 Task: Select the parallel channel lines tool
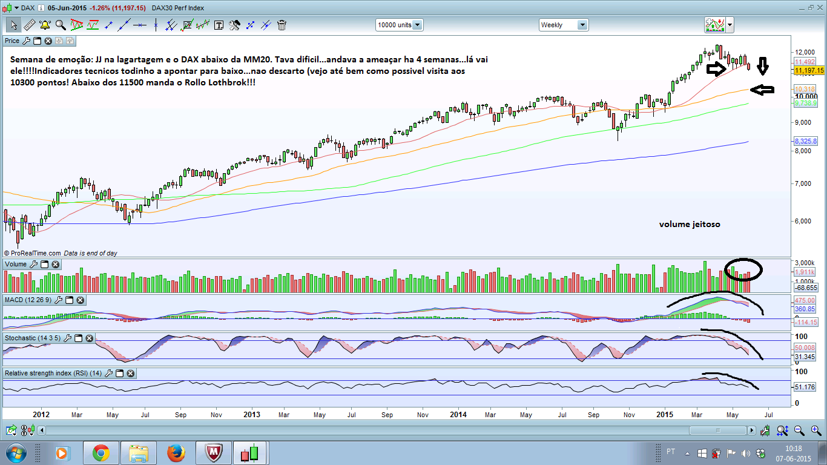(172, 25)
